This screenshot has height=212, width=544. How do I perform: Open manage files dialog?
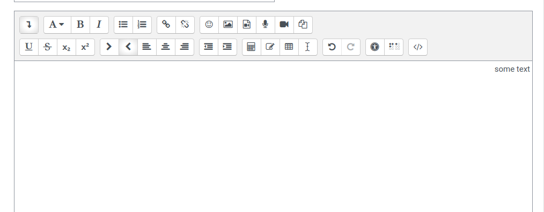tap(303, 25)
